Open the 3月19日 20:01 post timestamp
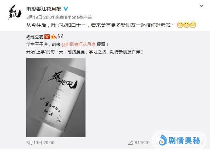 pyautogui.click(x=40, y=17)
